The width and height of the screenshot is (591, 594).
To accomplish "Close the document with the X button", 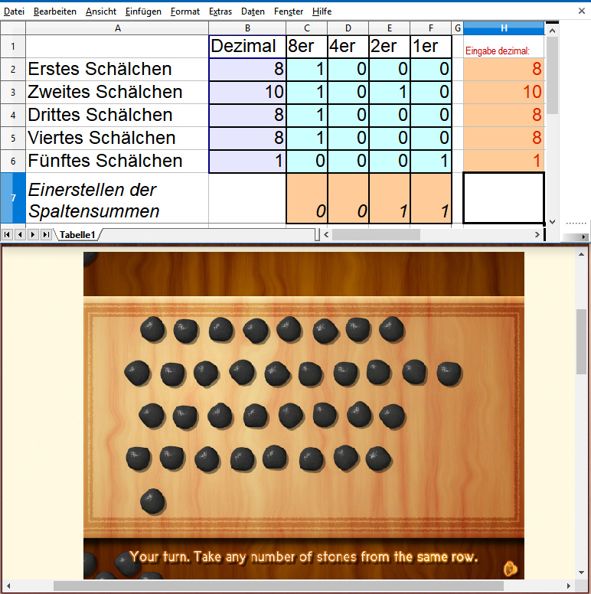I will coord(582,11).
